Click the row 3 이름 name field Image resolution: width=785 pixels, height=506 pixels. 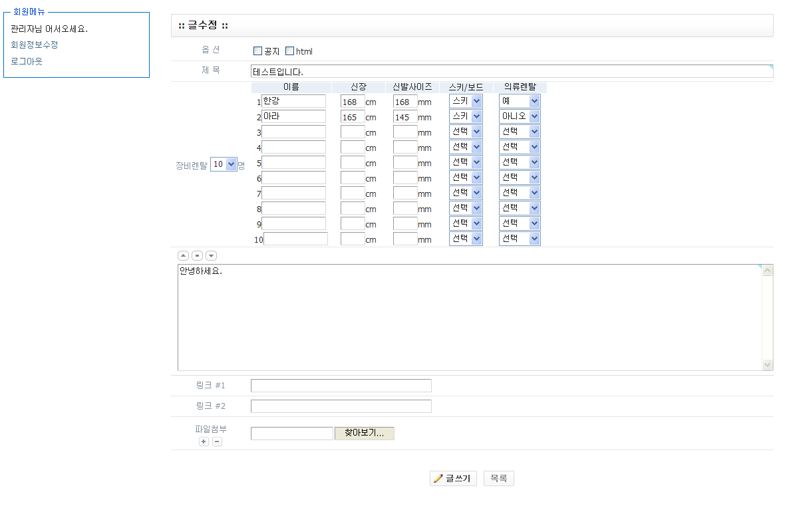pyautogui.click(x=293, y=132)
